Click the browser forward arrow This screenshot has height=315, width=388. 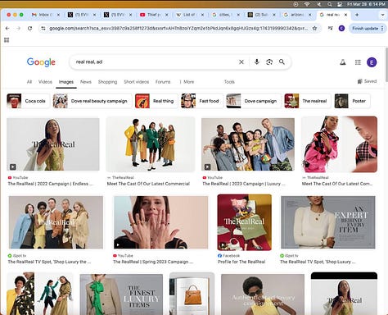pos(18,29)
